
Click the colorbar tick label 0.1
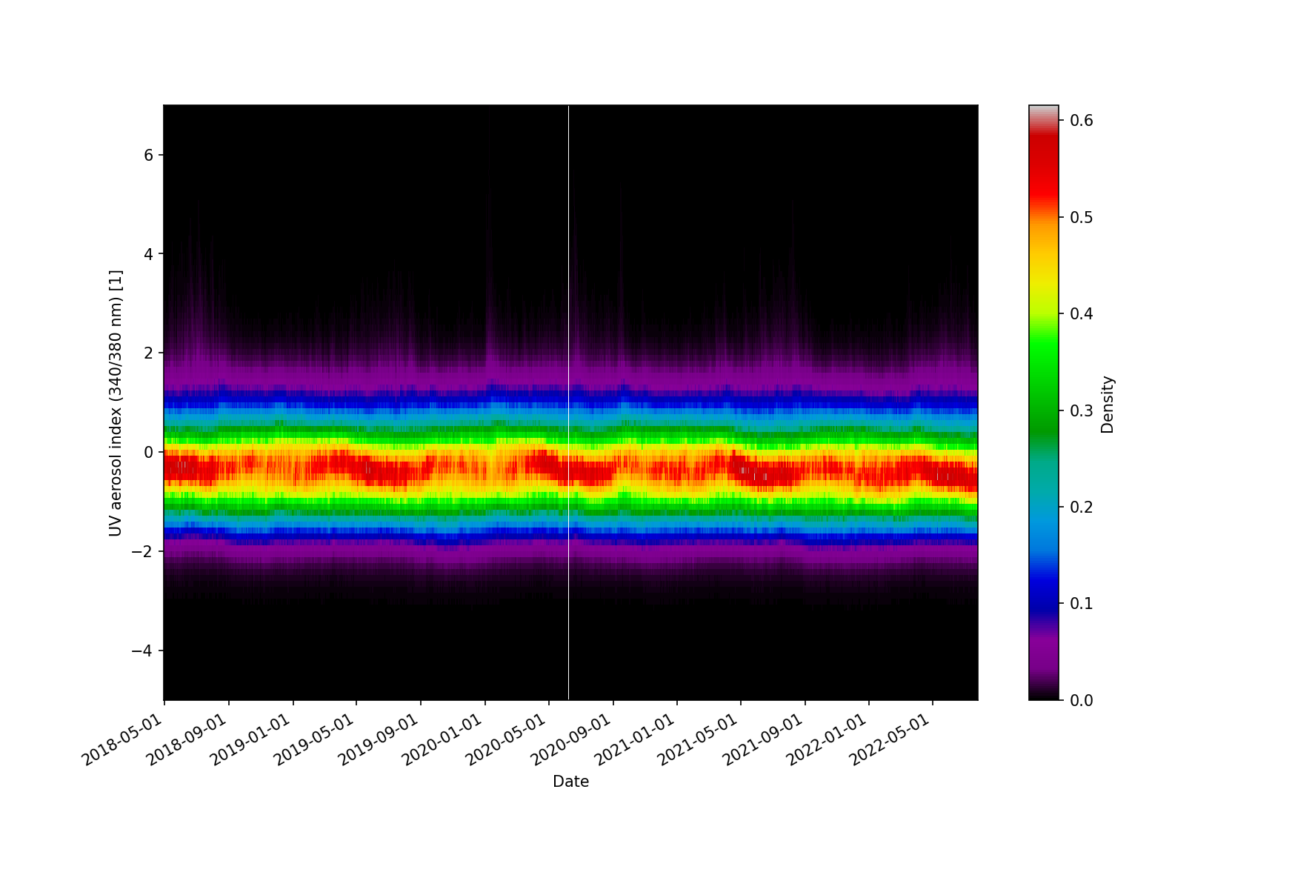point(1082,604)
